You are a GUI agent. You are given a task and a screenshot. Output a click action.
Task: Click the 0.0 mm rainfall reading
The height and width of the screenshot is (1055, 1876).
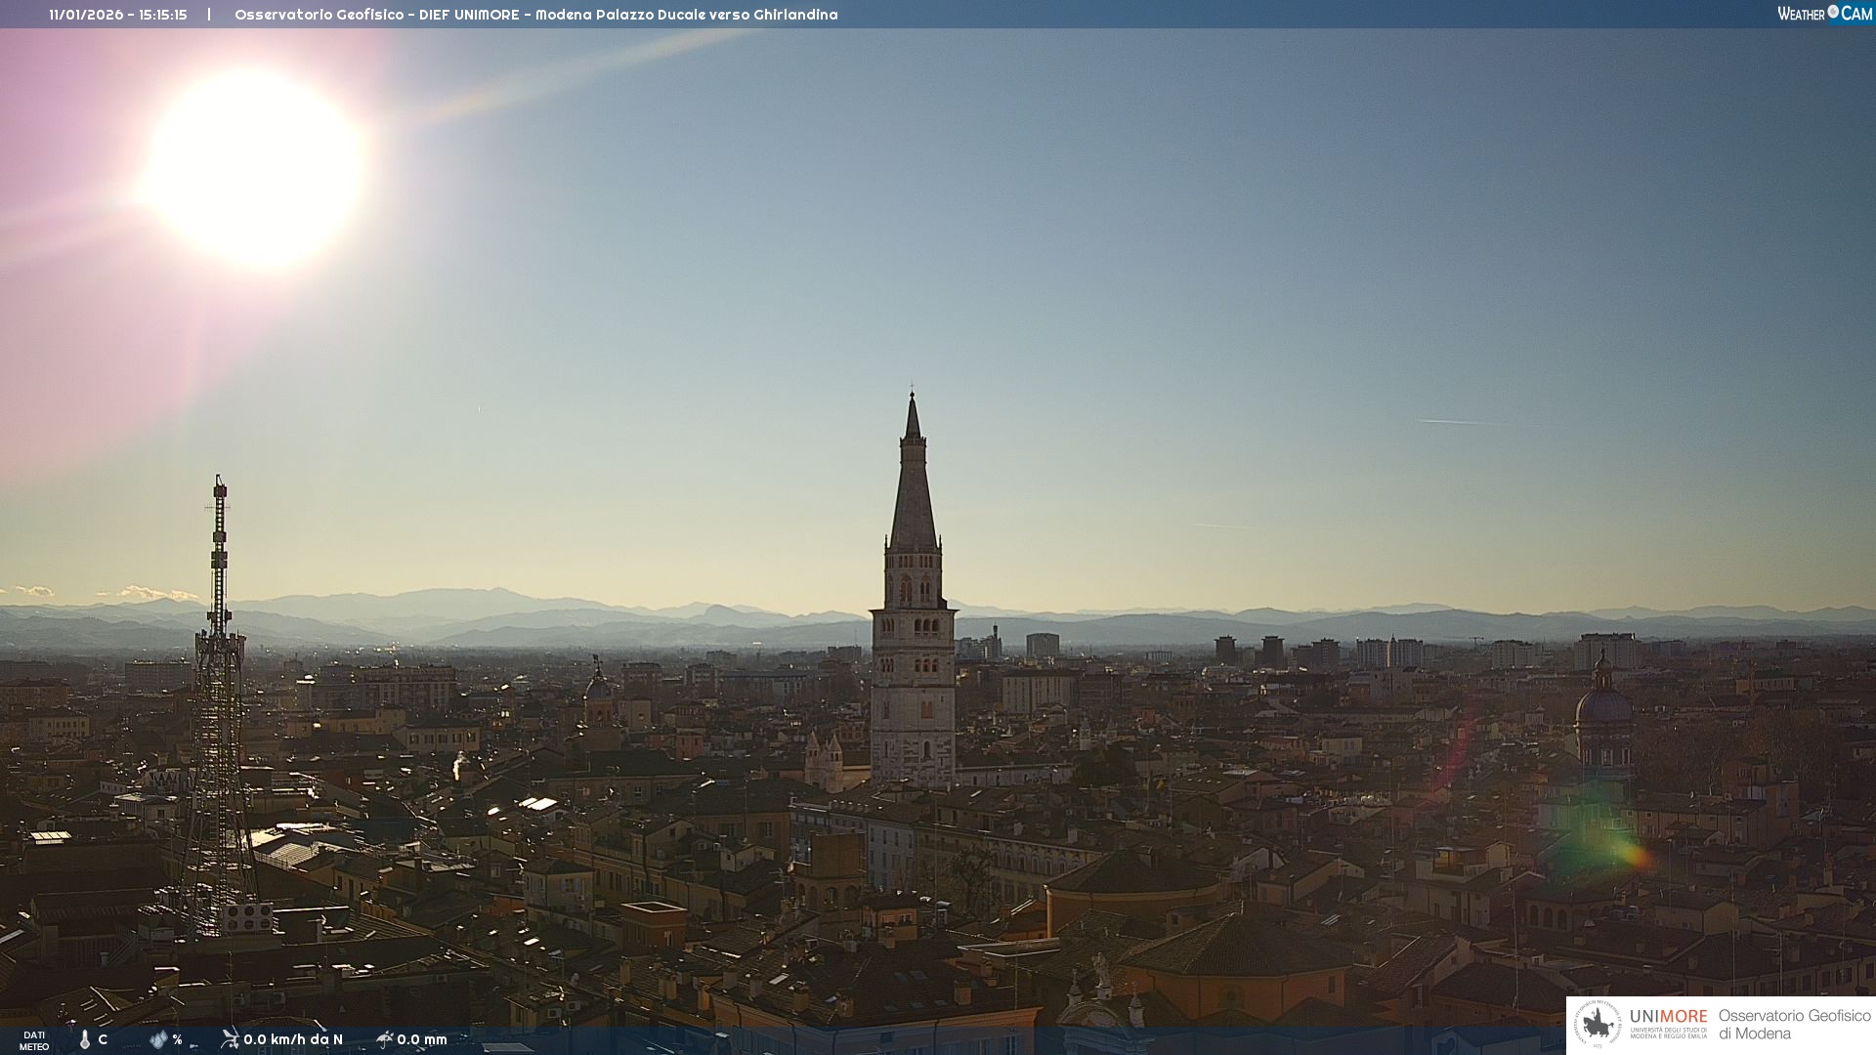tap(422, 1039)
